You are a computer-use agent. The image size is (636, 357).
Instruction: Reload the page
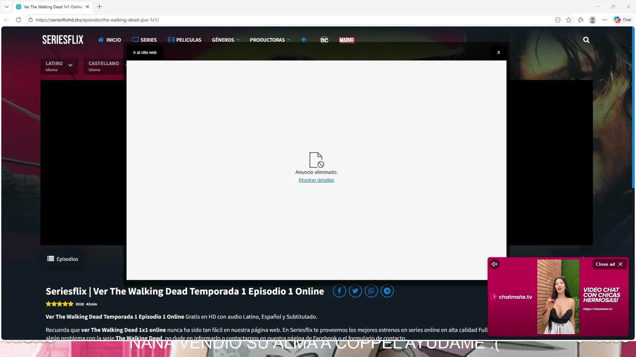[18, 20]
